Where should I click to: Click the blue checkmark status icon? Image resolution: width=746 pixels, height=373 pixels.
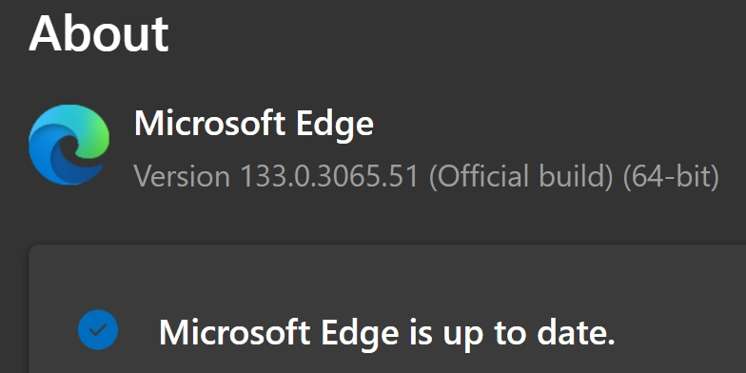98,329
